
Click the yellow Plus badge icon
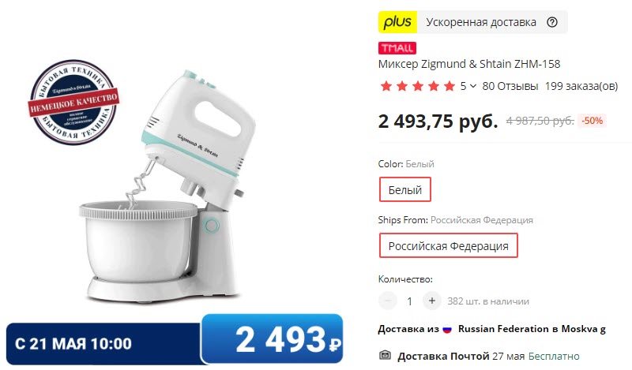tap(397, 22)
